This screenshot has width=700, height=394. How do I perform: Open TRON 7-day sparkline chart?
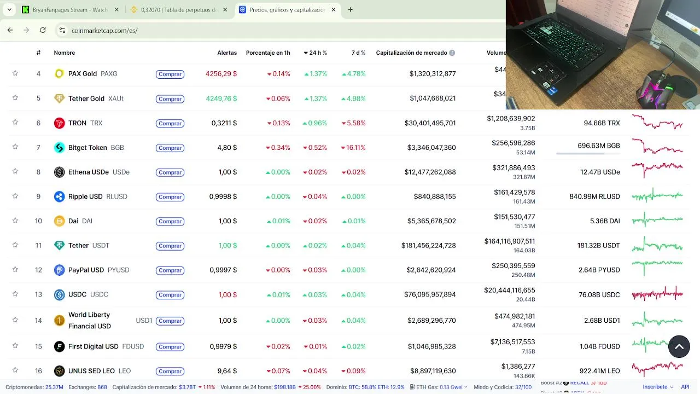[657, 123]
